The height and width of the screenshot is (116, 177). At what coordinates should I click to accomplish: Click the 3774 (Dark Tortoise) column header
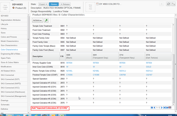(158, 56)
